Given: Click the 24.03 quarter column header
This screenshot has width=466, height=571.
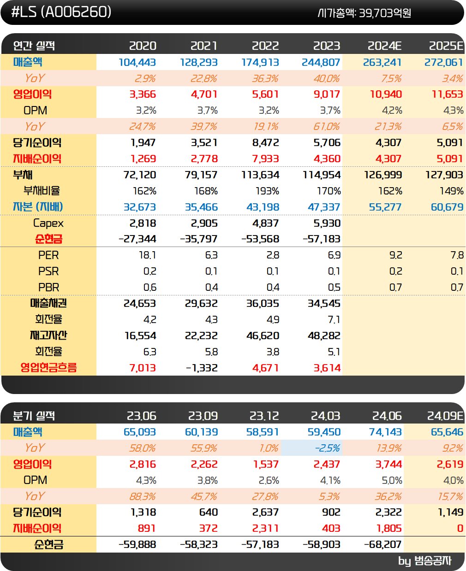Looking at the screenshot, I should [x=326, y=416].
